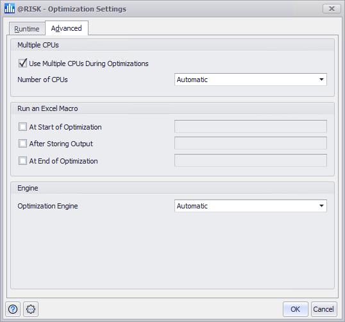Click the @RISK bar chart logo icon
This screenshot has height=322, width=345.
pos(10,8)
